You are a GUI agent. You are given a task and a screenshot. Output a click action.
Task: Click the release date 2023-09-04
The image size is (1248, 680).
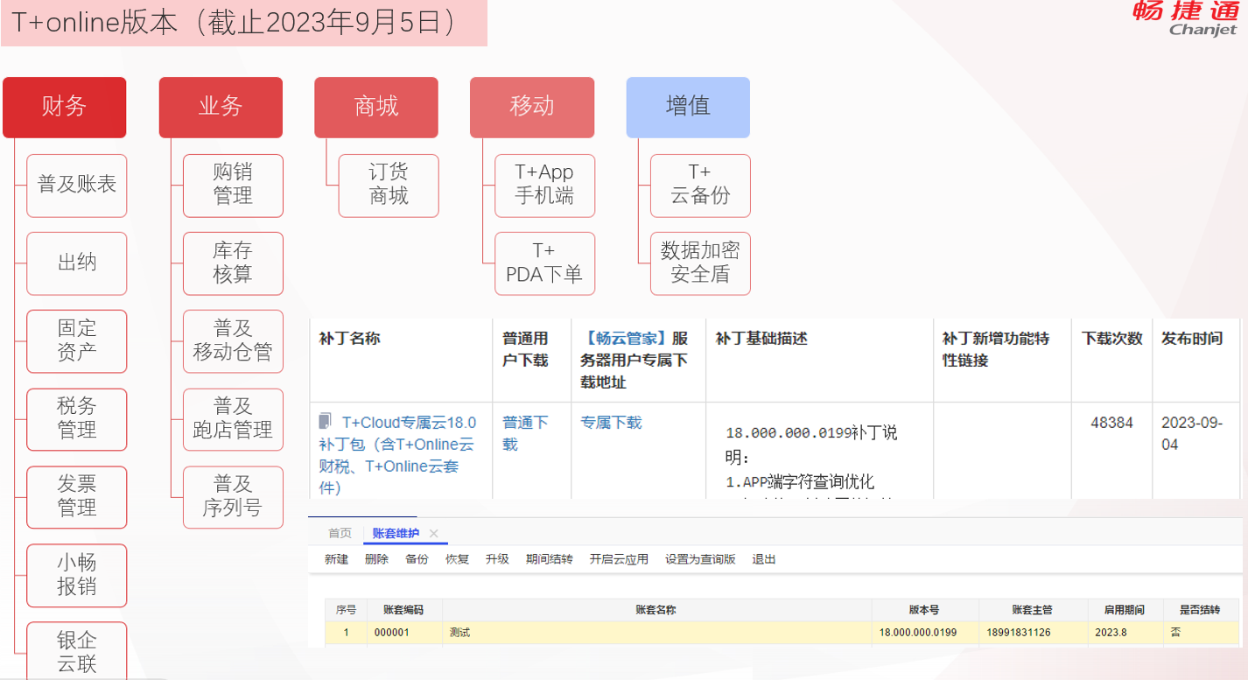(1192, 433)
